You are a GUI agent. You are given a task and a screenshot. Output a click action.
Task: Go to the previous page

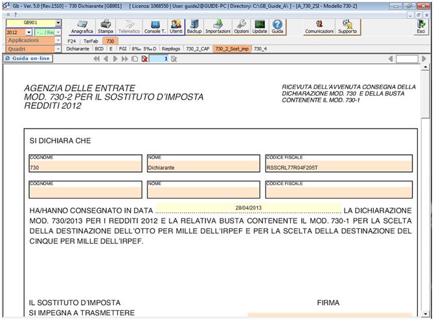[106, 59]
